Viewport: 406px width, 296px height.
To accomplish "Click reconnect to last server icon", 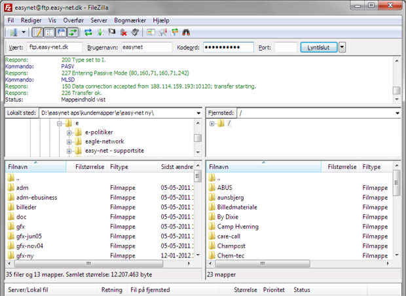I will coord(135,32).
